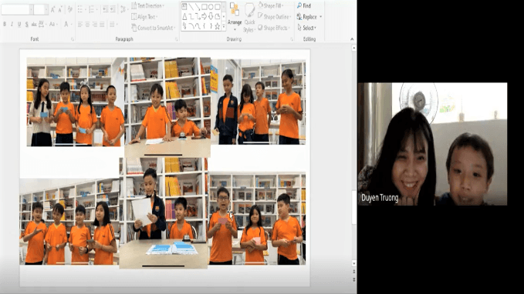The height and width of the screenshot is (294, 524).
Task: Select the Curve line shape
Action: point(198,26)
